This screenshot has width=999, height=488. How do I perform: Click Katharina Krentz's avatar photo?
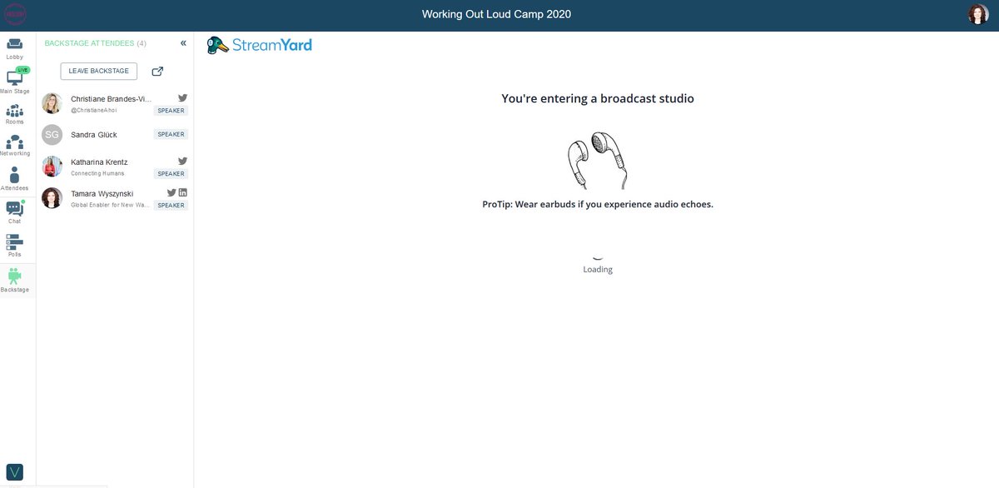click(x=52, y=167)
